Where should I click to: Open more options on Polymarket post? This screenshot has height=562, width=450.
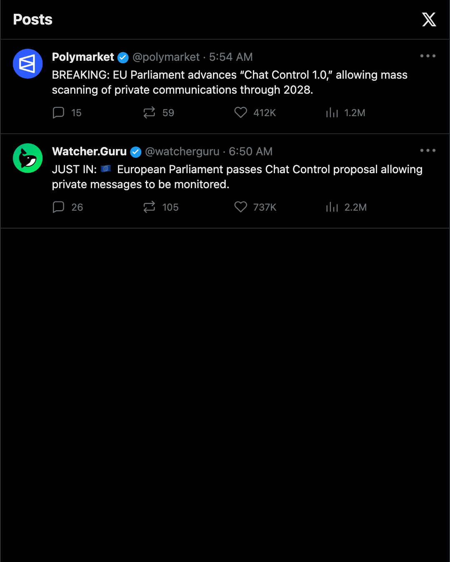(x=428, y=56)
